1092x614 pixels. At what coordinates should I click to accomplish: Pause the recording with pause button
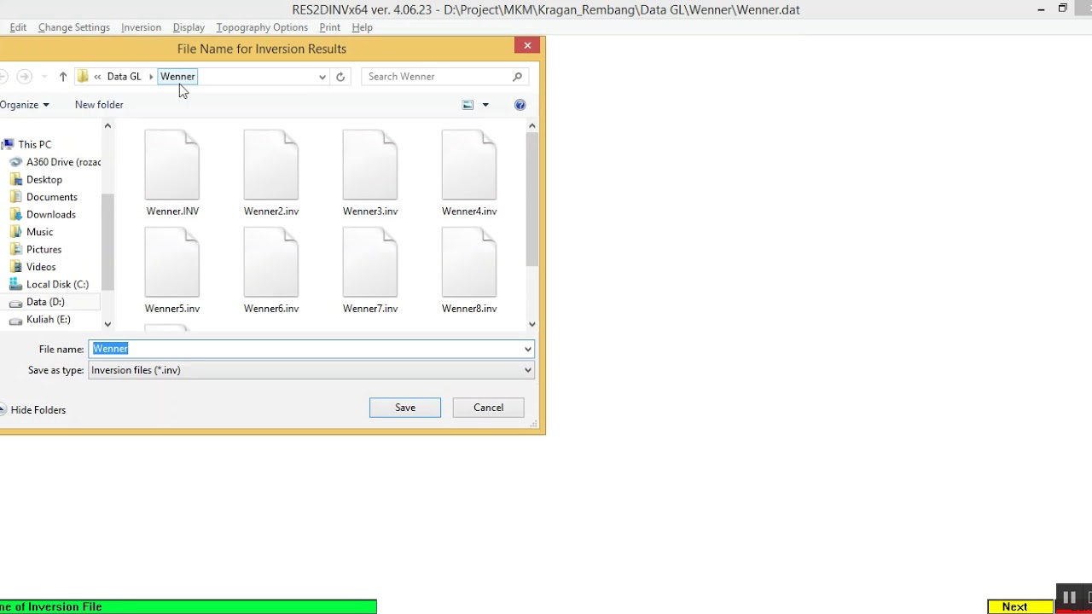coord(1069,597)
